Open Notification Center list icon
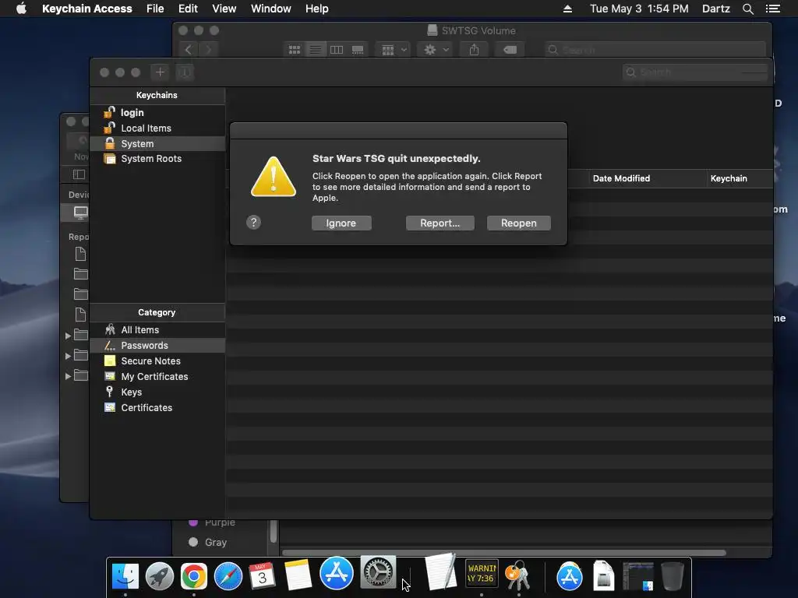This screenshot has width=798, height=598. point(772,9)
